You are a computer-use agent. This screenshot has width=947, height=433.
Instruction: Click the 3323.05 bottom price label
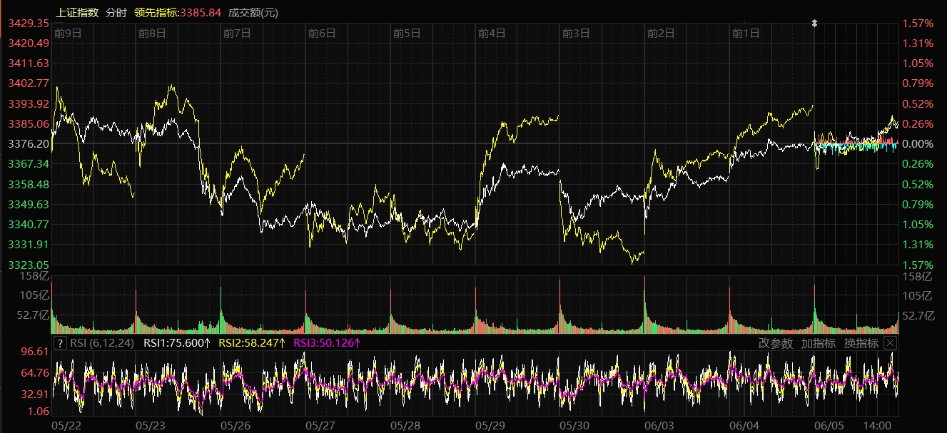(29, 264)
